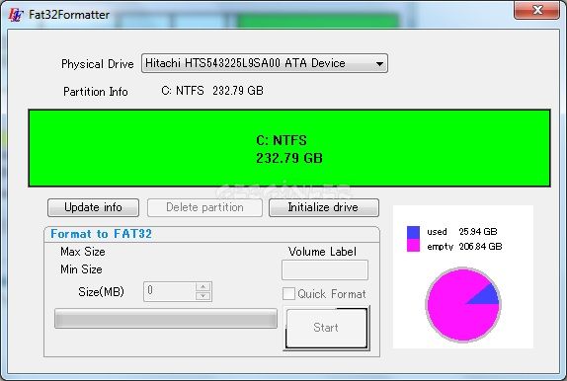Click the Initialize drive button
This screenshot has width=567, height=381.
pyautogui.click(x=324, y=207)
